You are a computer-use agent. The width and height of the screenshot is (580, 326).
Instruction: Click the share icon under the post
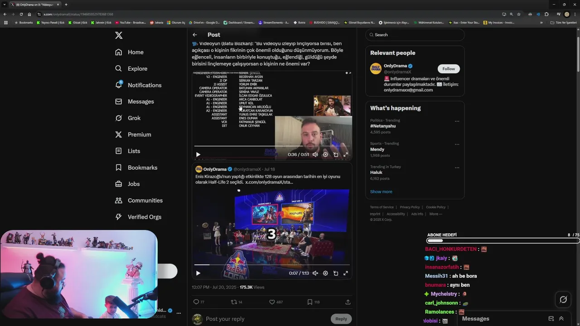point(348,302)
